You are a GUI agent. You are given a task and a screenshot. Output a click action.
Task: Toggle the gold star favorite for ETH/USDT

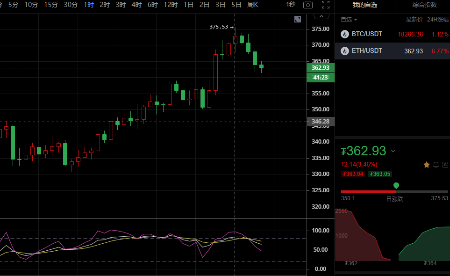point(426,165)
